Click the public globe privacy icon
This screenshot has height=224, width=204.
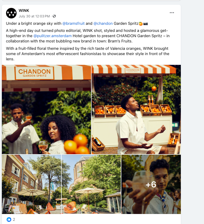(x=54, y=16)
